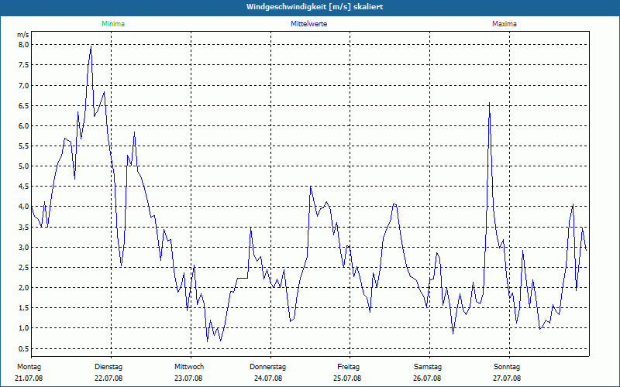
Task: Click the date 24.07.08
Action: tap(267, 378)
